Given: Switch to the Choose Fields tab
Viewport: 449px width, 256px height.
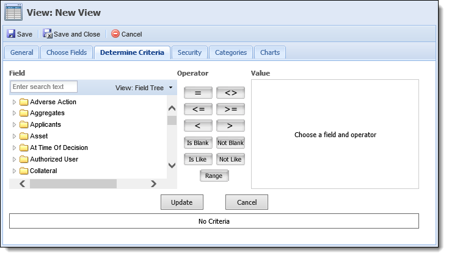Looking at the screenshot, I should 67,52.
